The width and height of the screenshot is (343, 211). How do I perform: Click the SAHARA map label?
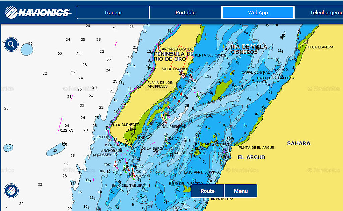[x=298, y=143]
